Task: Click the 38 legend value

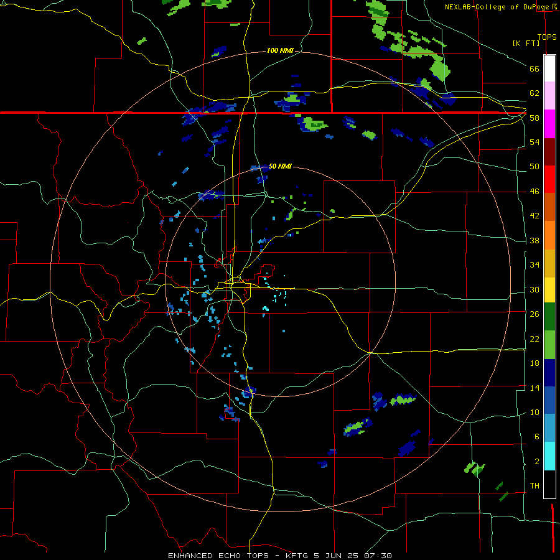Action: tap(534, 240)
